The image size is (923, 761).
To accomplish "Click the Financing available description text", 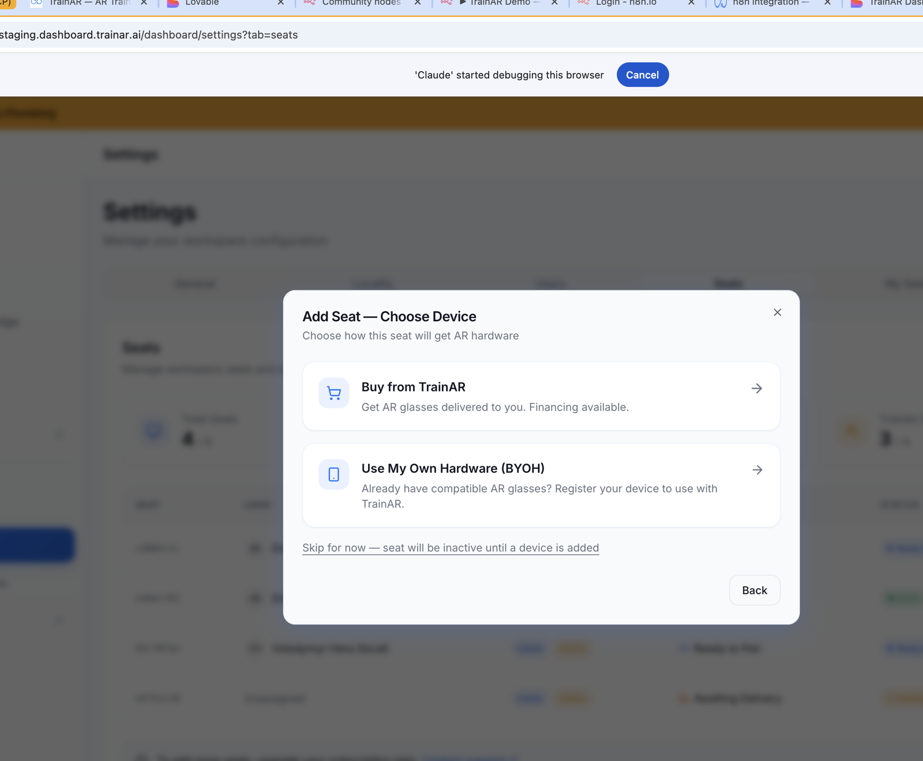I will click(x=495, y=407).
